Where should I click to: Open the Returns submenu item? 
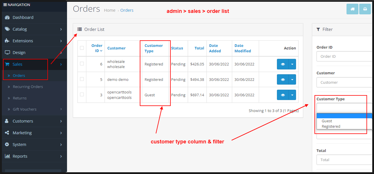click(20, 98)
